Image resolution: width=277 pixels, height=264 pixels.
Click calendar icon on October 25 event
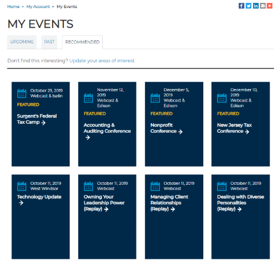click(x=22, y=93)
